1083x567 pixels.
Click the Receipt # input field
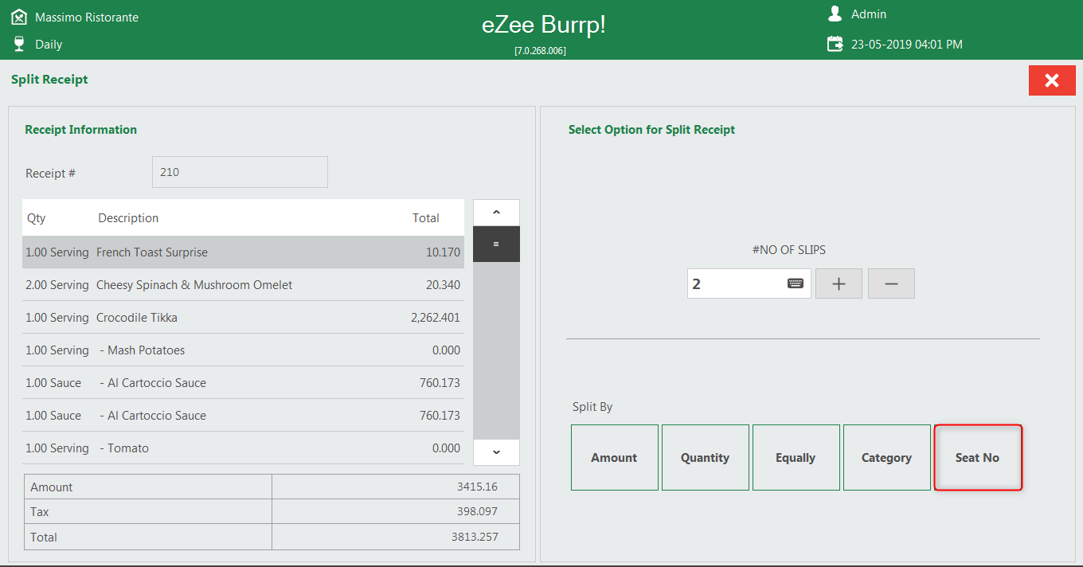[240, 172]
